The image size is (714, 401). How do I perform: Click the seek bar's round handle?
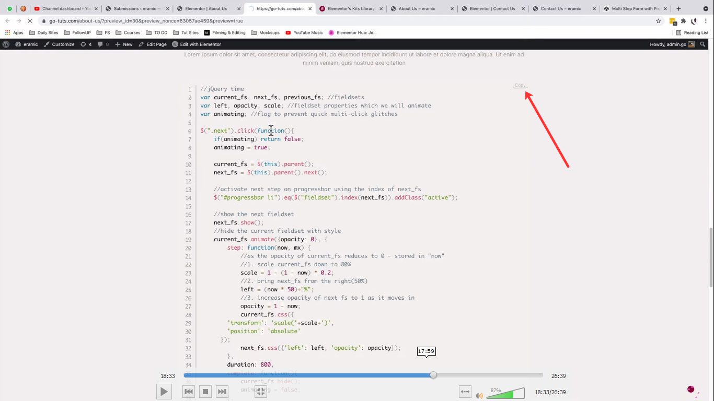pos(433,375)
